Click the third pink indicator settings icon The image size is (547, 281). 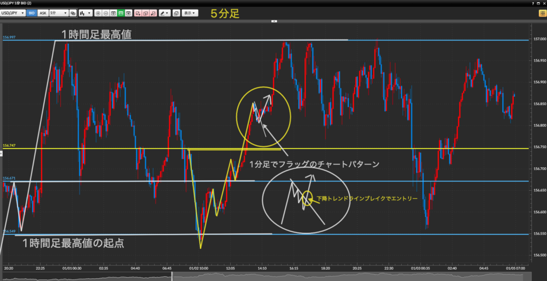(x=154, y=12)
